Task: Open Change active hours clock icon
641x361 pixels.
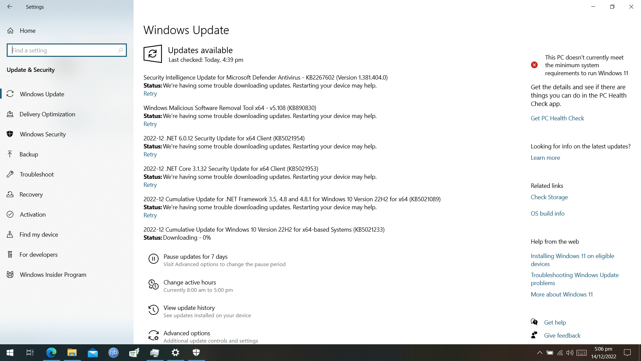Action: [x=153, y=284]
